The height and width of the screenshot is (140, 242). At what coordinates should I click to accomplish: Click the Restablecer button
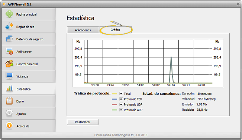tap(83, 122)
